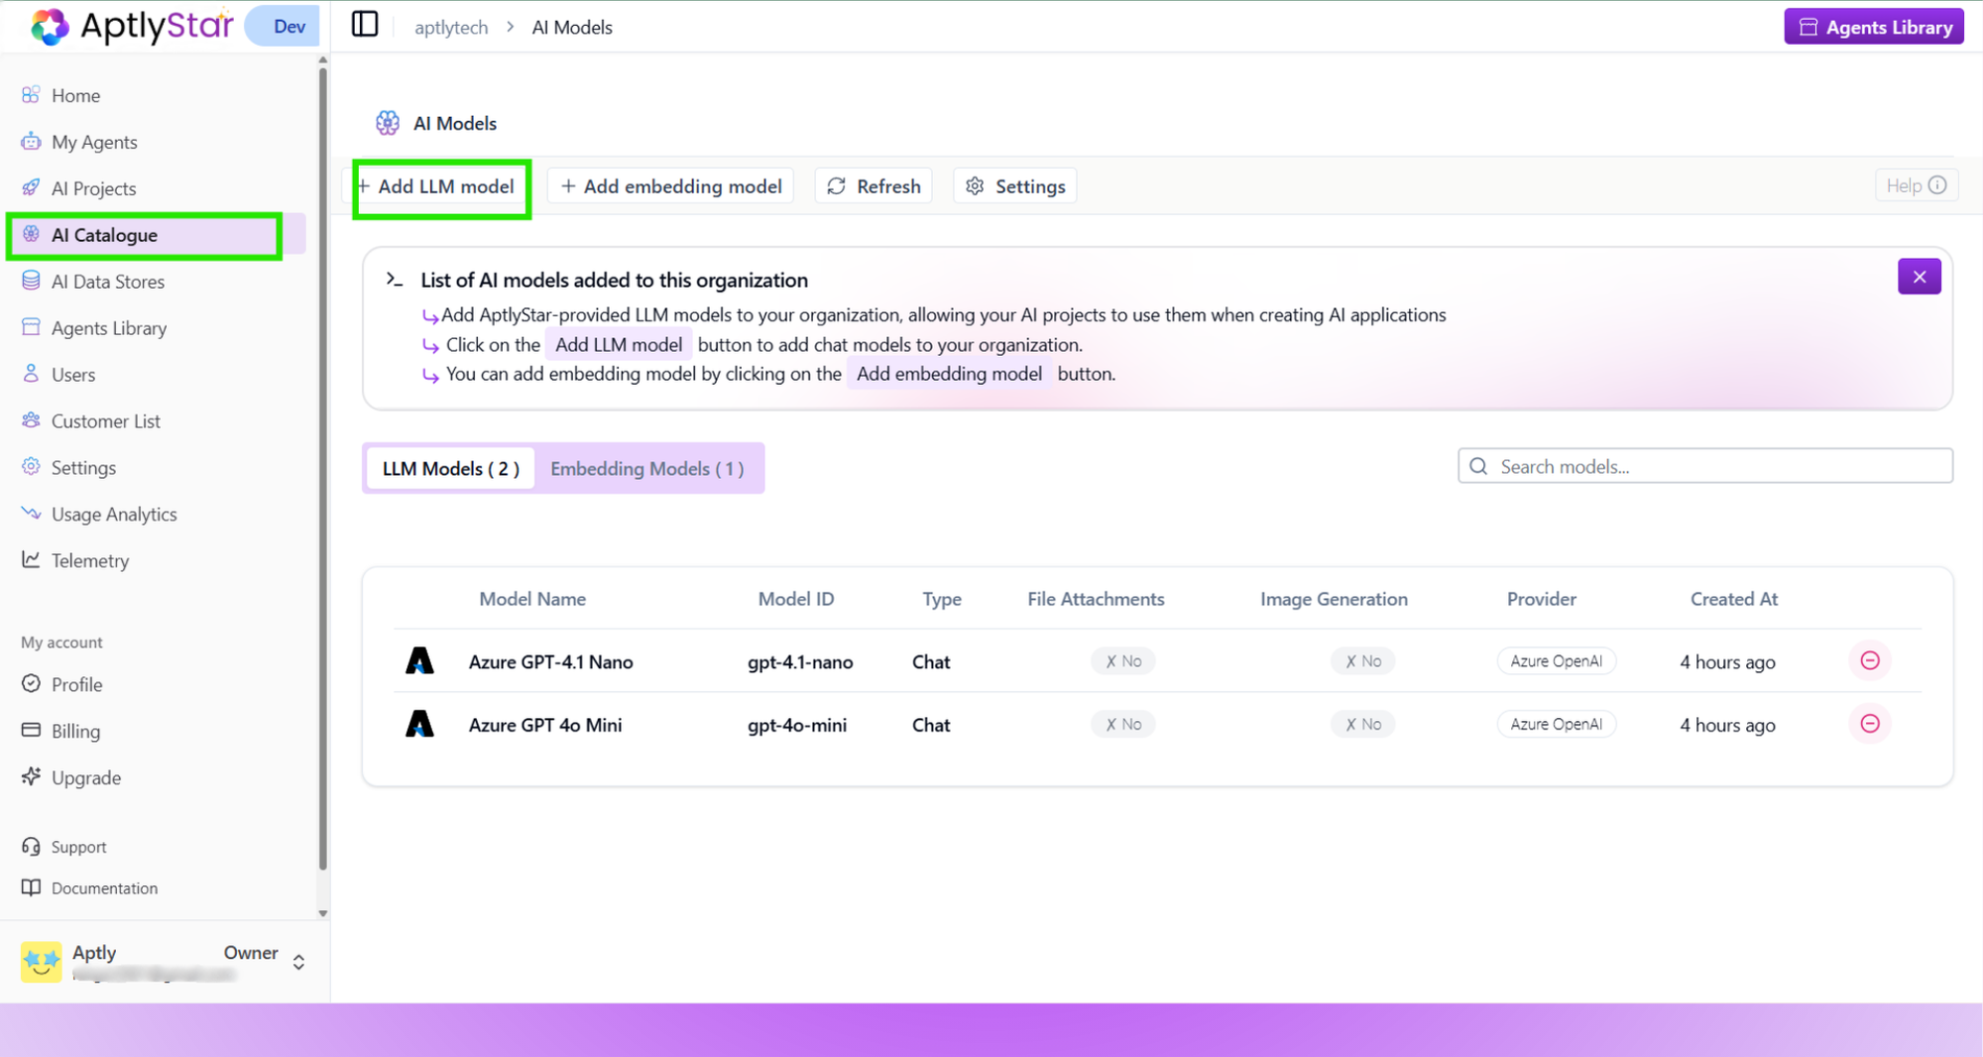Click File Attachments No badge for Nano
The width and height of the screenshot is (1983, 1057).
(1123, 661)
